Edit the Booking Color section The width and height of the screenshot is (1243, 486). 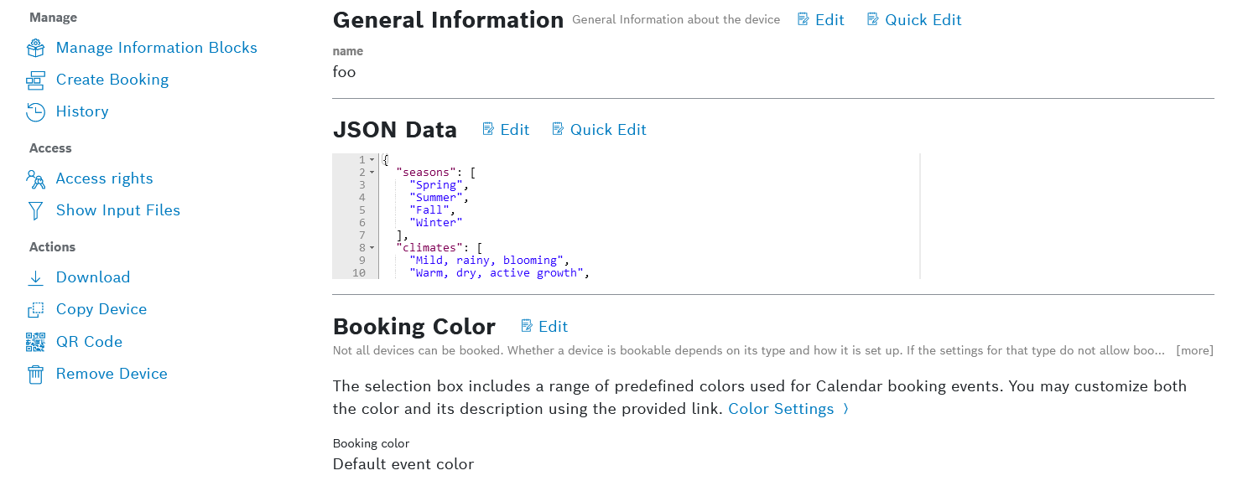coord(544,326)
